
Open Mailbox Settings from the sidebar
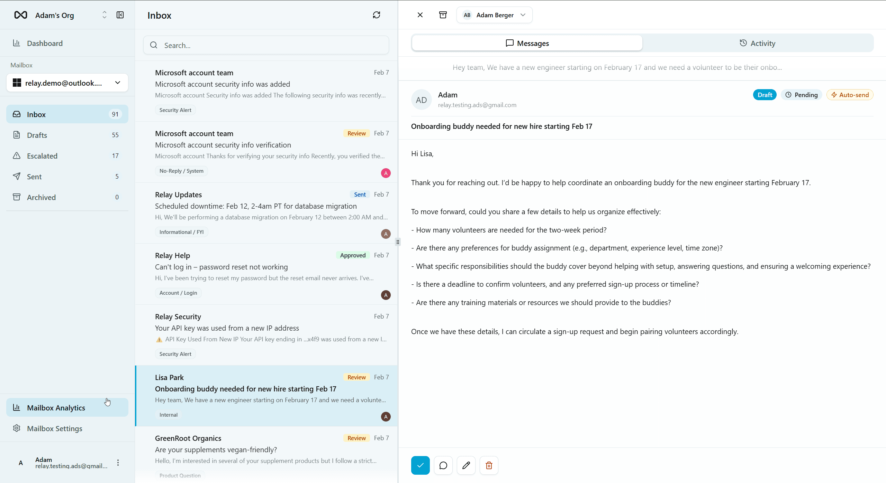(54, 428)
